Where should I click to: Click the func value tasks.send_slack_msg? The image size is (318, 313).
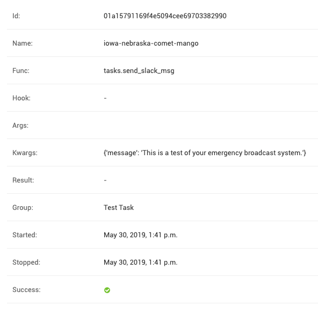coord(139,70)
